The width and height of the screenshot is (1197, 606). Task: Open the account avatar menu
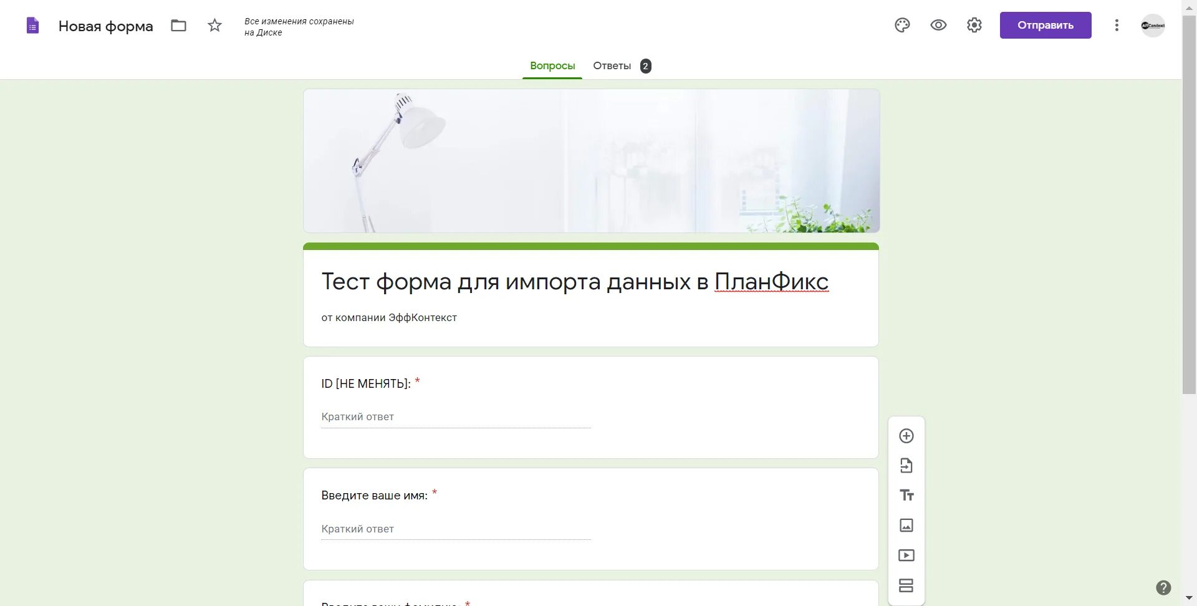pyautogui.click(x=1153, y=26)
